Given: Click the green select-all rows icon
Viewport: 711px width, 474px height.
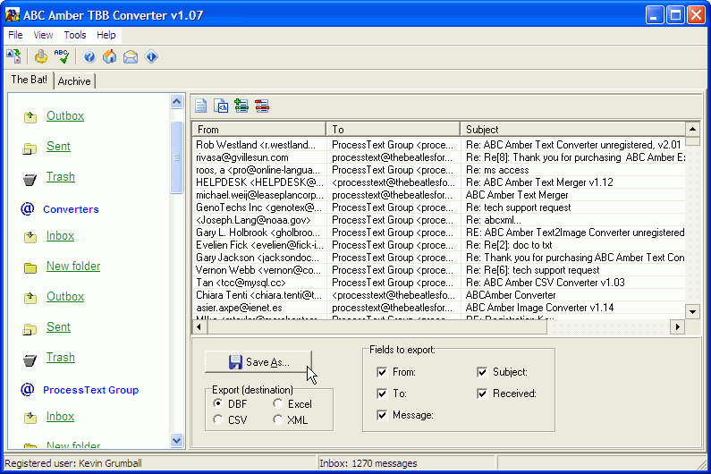Looking at the screenshot, I should pos(241,106).
